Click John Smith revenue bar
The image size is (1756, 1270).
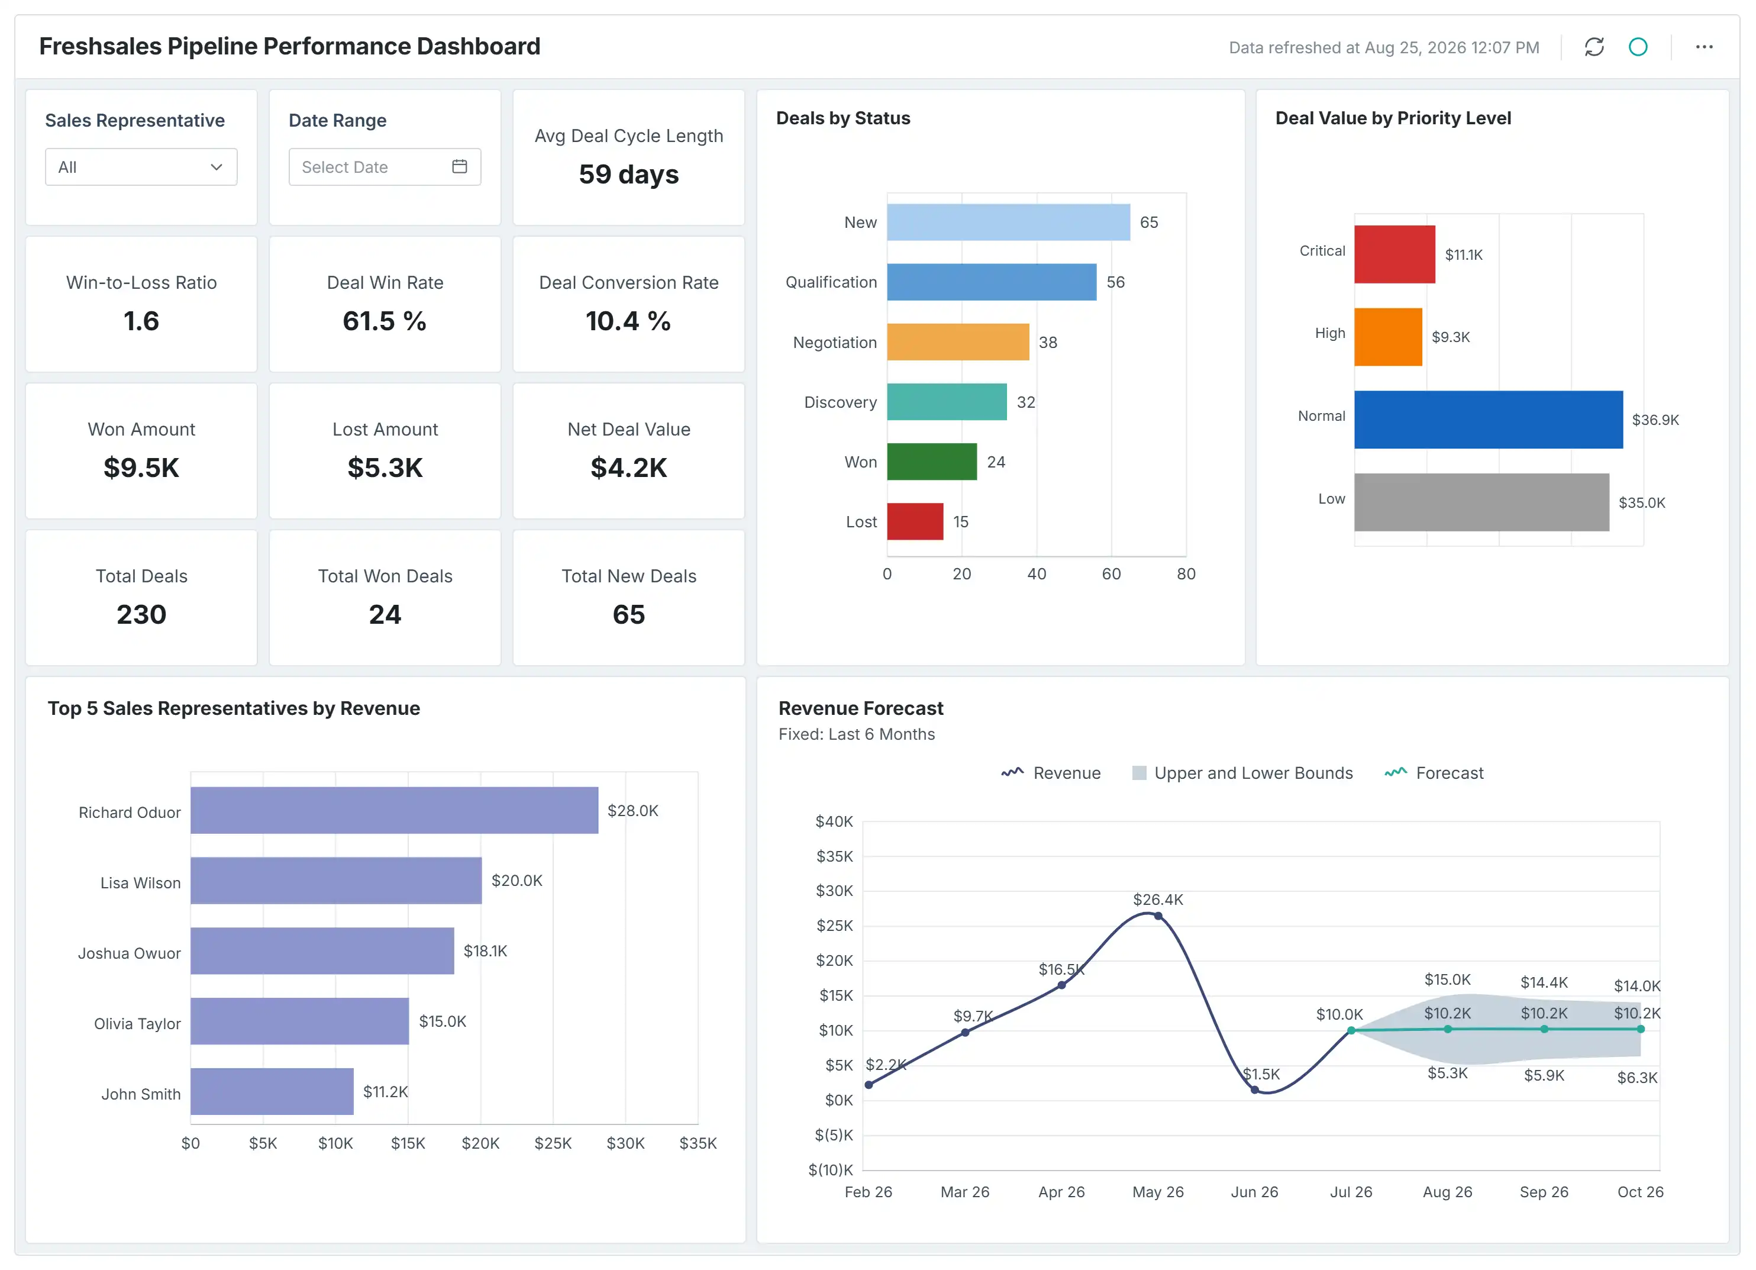[272, 1091]
